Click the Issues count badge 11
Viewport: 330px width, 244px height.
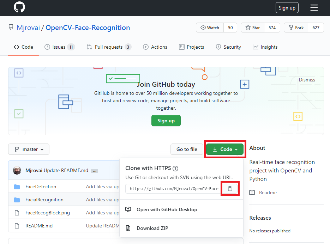(x=71, y=47)
